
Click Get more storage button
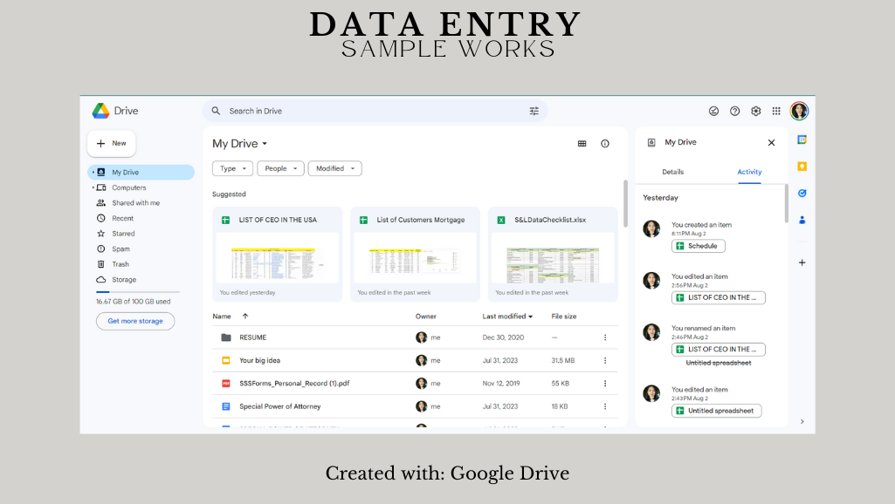pyautogui.click(x=135, y=322)
